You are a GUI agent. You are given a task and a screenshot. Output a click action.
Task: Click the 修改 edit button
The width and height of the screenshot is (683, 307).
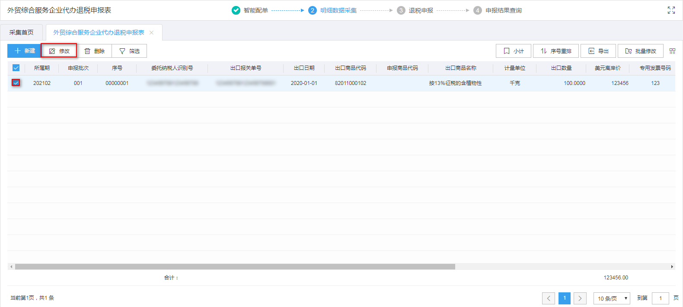pos(59,51)
